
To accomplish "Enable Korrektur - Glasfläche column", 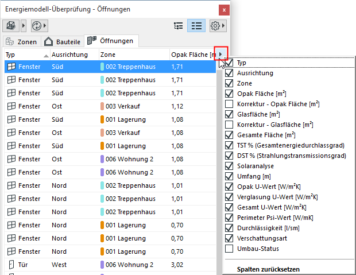I will click(x=229, y=125).
